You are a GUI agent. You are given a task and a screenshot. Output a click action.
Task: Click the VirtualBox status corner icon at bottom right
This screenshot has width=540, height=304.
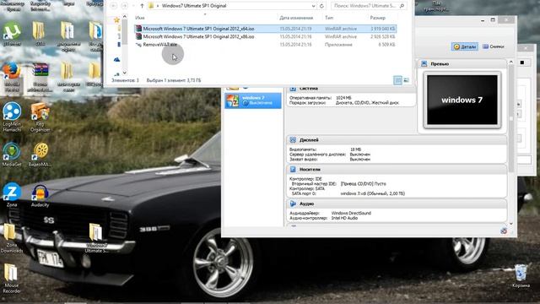coord(504,231)
